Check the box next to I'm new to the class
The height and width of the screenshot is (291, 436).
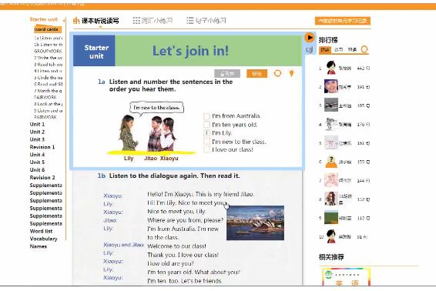pyautogui.click(x=206, y=141)
